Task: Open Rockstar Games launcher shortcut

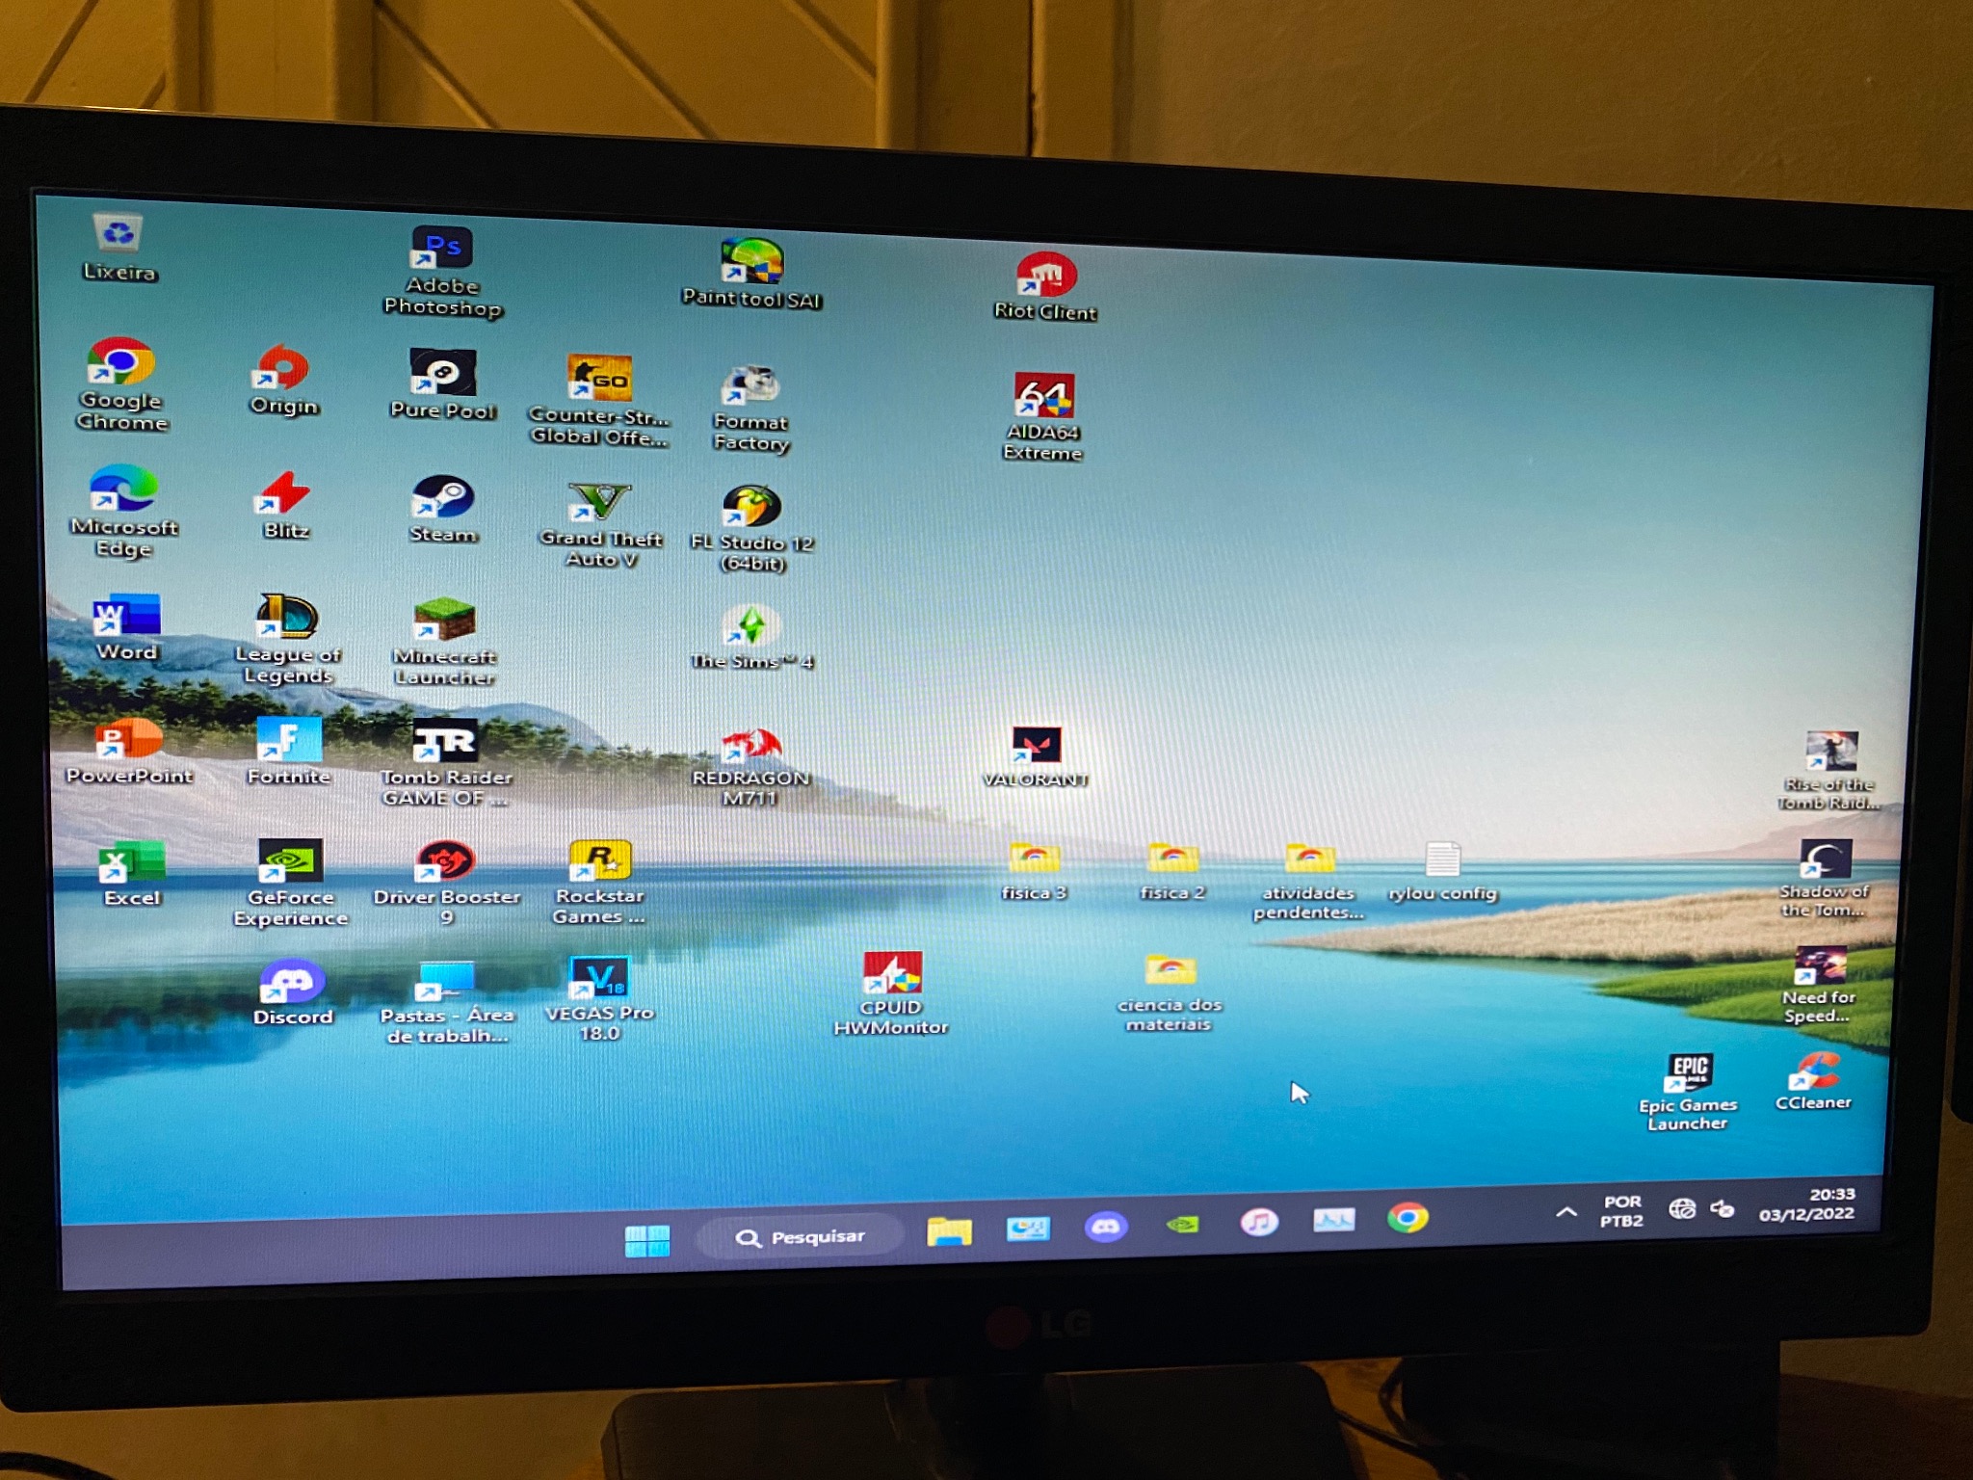Action: click(x=599, y=882)
